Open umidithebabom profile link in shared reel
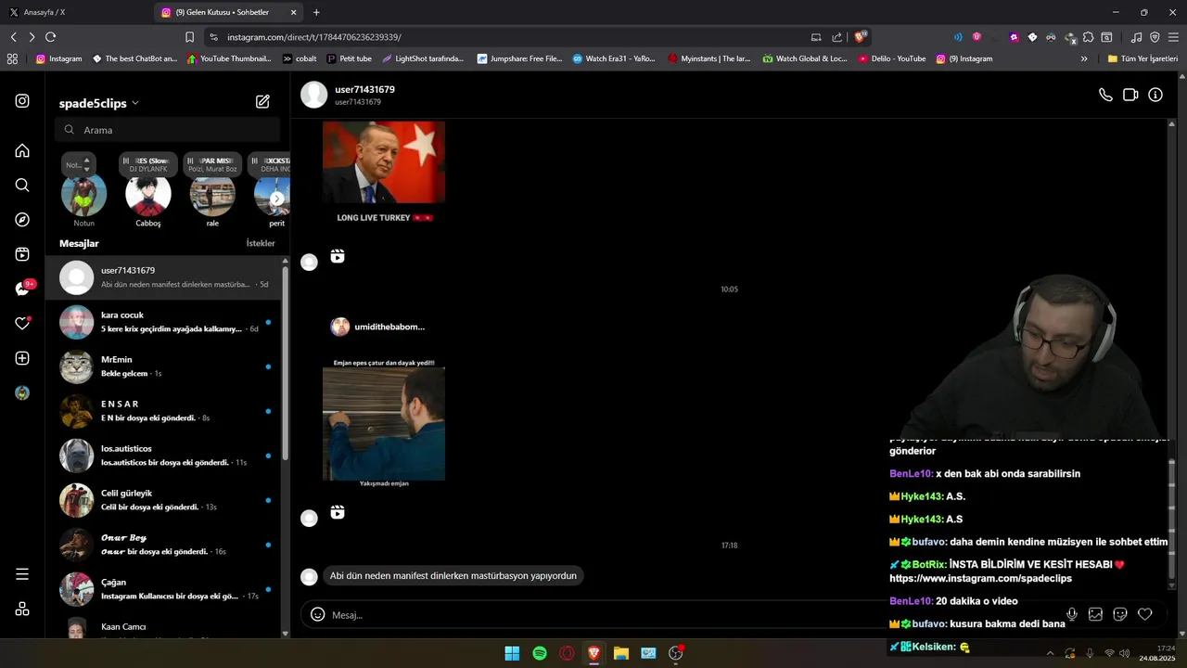The height and width of the screenshot is (668, 1187). [x=389, y=327]
